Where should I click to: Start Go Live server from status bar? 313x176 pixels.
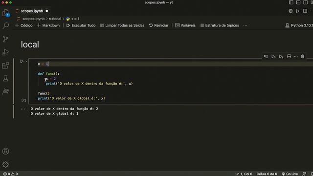290,174
